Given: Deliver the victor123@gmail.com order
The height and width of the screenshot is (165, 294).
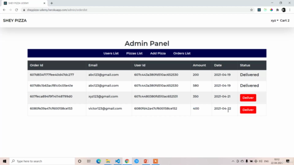Looking at the screenshot, I should click(248, 110).
